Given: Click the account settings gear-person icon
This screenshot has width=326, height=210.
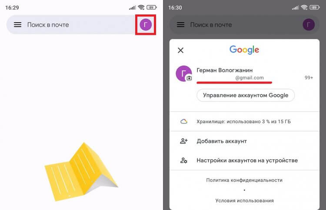Looking at the screenshot, I should [183, 160].
